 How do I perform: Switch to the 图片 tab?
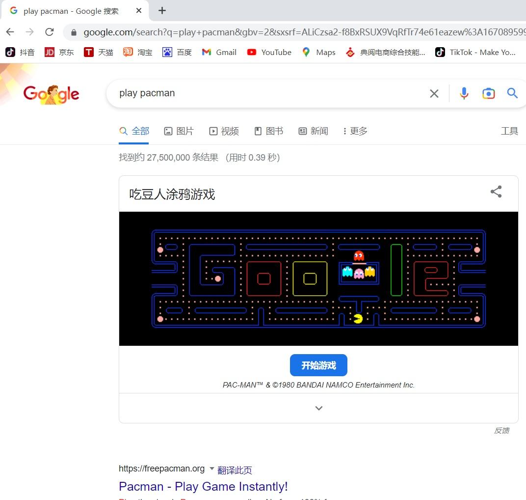tap(179, 131)
